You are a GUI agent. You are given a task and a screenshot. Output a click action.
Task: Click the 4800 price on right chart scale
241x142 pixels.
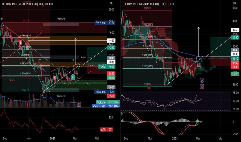coord(235,9)
